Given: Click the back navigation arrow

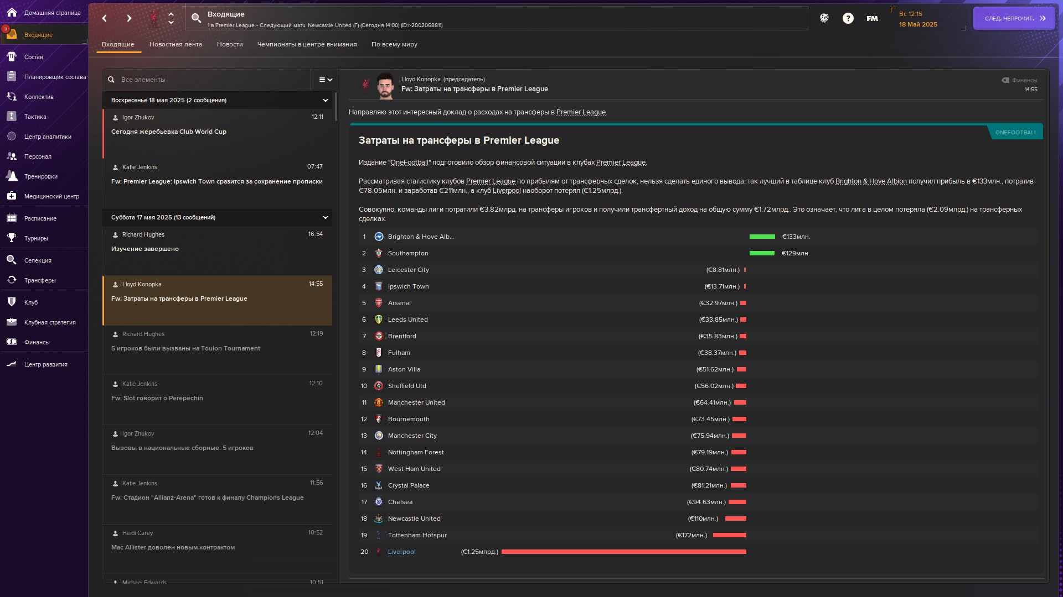Looking at the screenshot, I should point(104,18).
